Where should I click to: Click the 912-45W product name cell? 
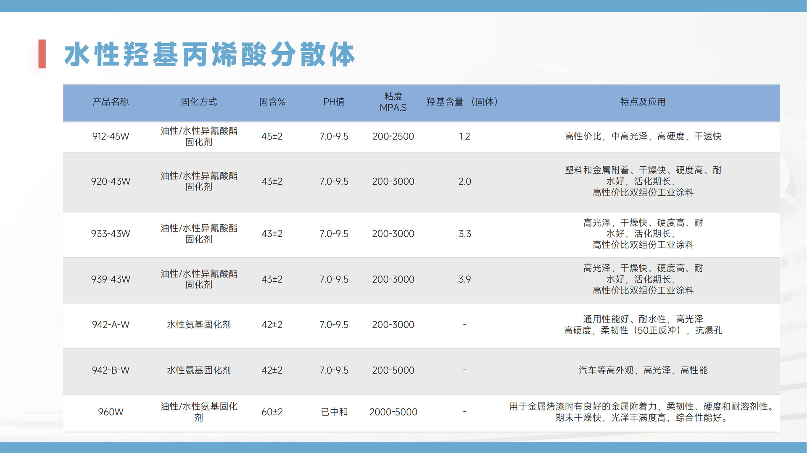click(x=111, y=136)
